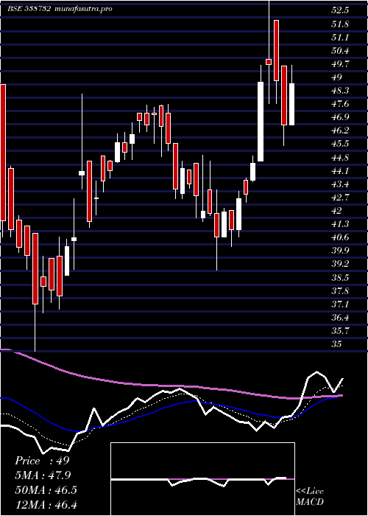Viewport: 368px width, 516px height.
Task: Click the 51.8 price axis label
Action: (340, 24)
